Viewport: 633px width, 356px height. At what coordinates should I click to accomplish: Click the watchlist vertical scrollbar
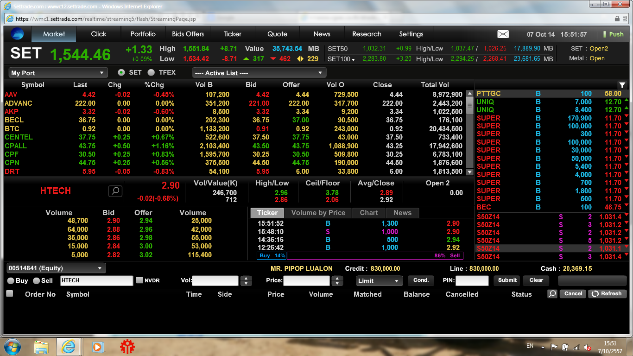pos(469,133)
